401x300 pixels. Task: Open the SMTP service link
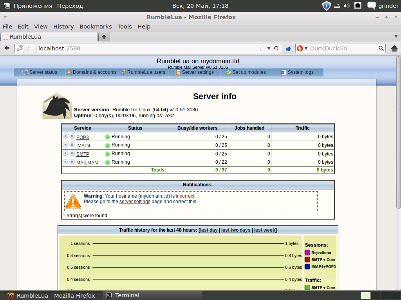click(83, 154)
